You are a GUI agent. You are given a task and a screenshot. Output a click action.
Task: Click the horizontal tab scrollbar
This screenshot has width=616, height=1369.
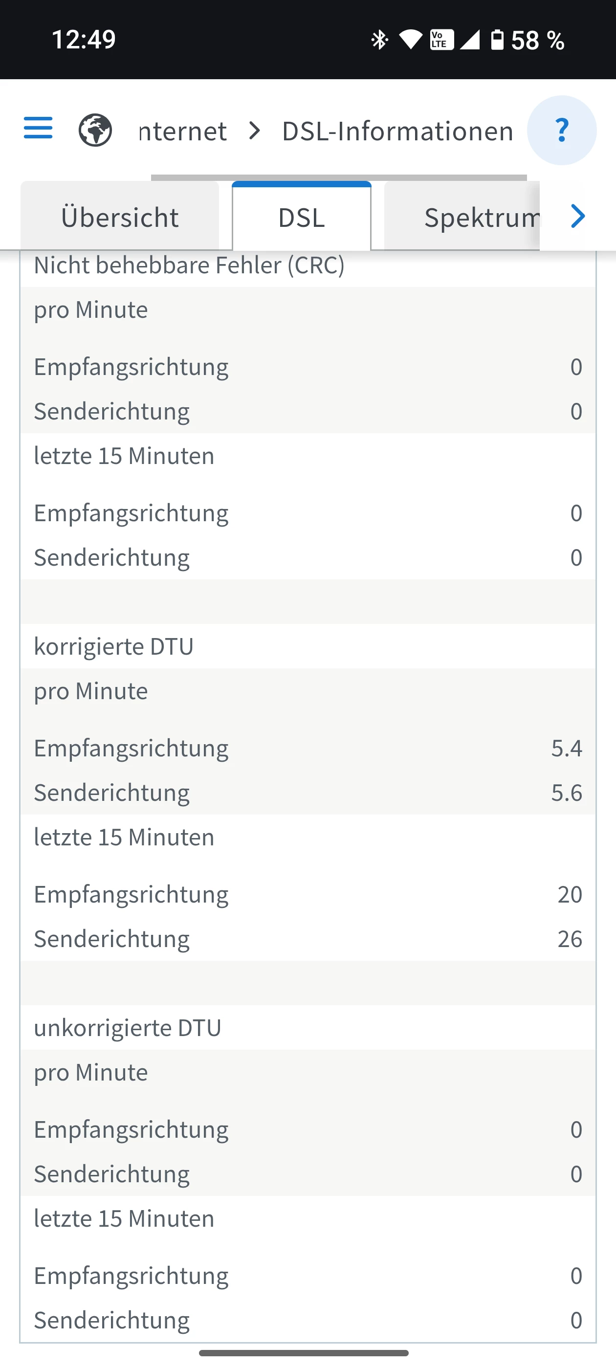tap(339, 177)
